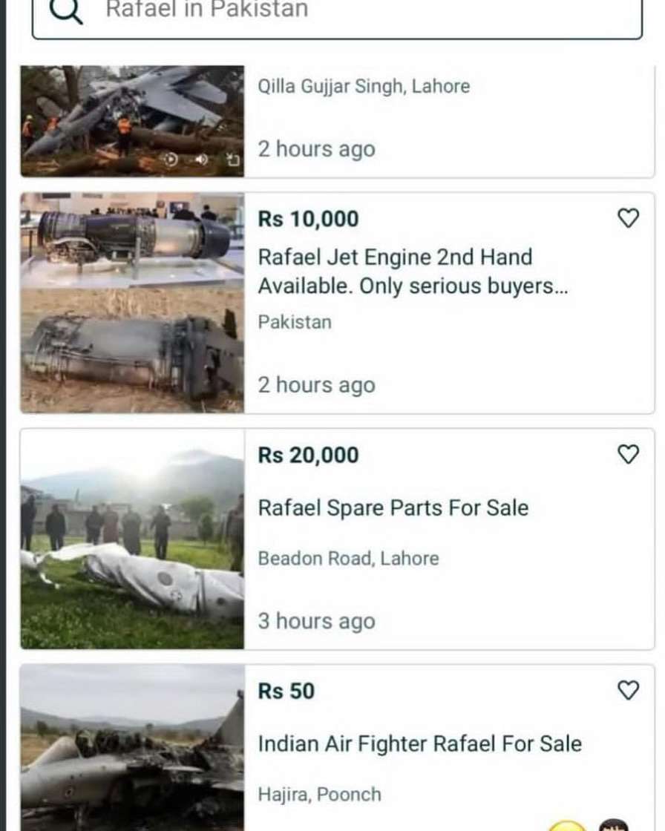Click the search magnifier icon
Image resolution: width=665 pixels, height=831 pixels.
[65, 10]
